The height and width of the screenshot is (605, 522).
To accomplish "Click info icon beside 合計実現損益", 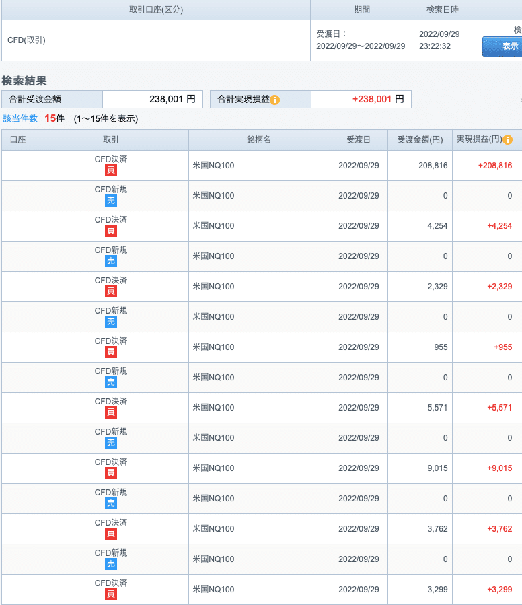I will pos(274,100).
